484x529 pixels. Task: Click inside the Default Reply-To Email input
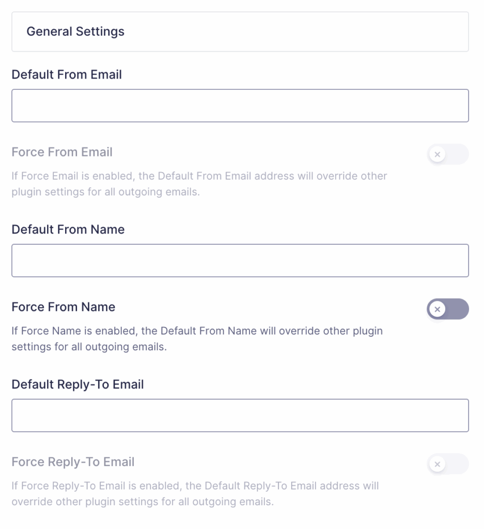[240, 415]
